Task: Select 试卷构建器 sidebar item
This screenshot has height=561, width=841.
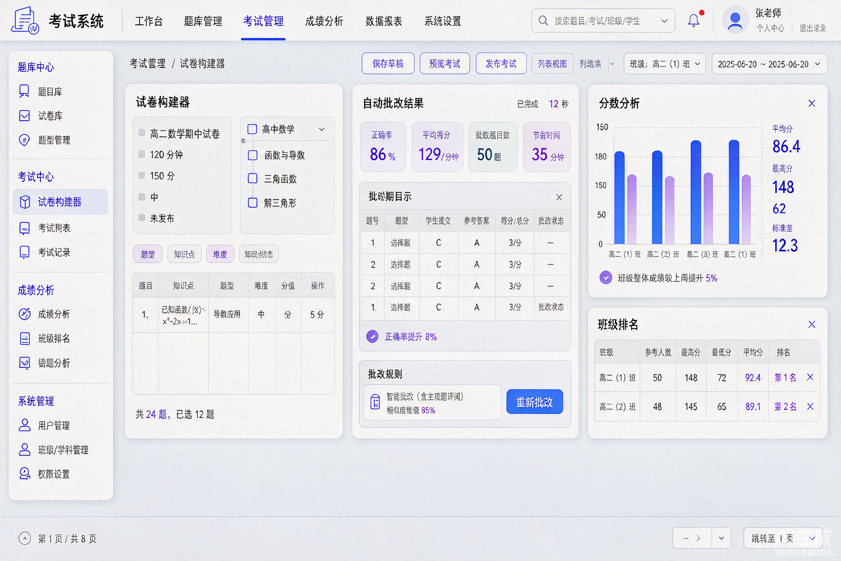Action: coord(60,202)
